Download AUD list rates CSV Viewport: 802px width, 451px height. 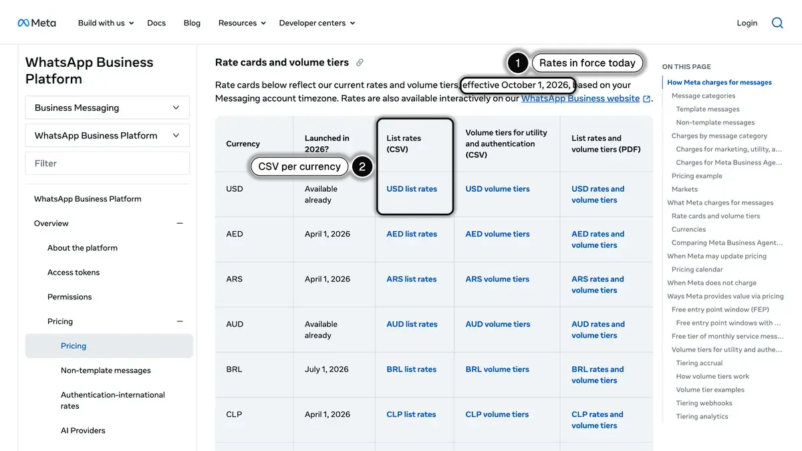(x=412, y=324)
